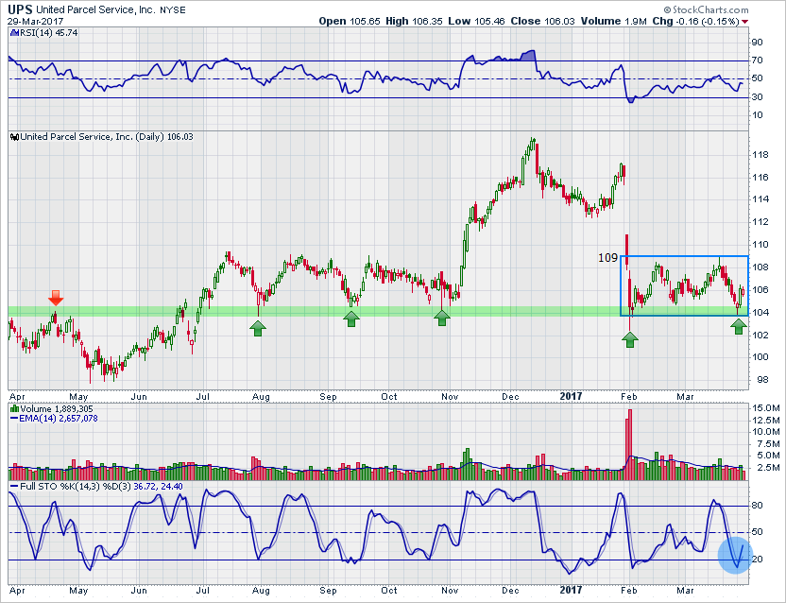Screen dimensions: 786x603
Task: Click the 110 price axis label
Action: coord(760,245)
